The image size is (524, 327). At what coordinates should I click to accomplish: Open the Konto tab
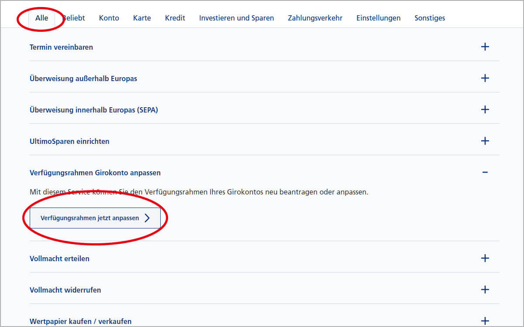coord(109,18)
